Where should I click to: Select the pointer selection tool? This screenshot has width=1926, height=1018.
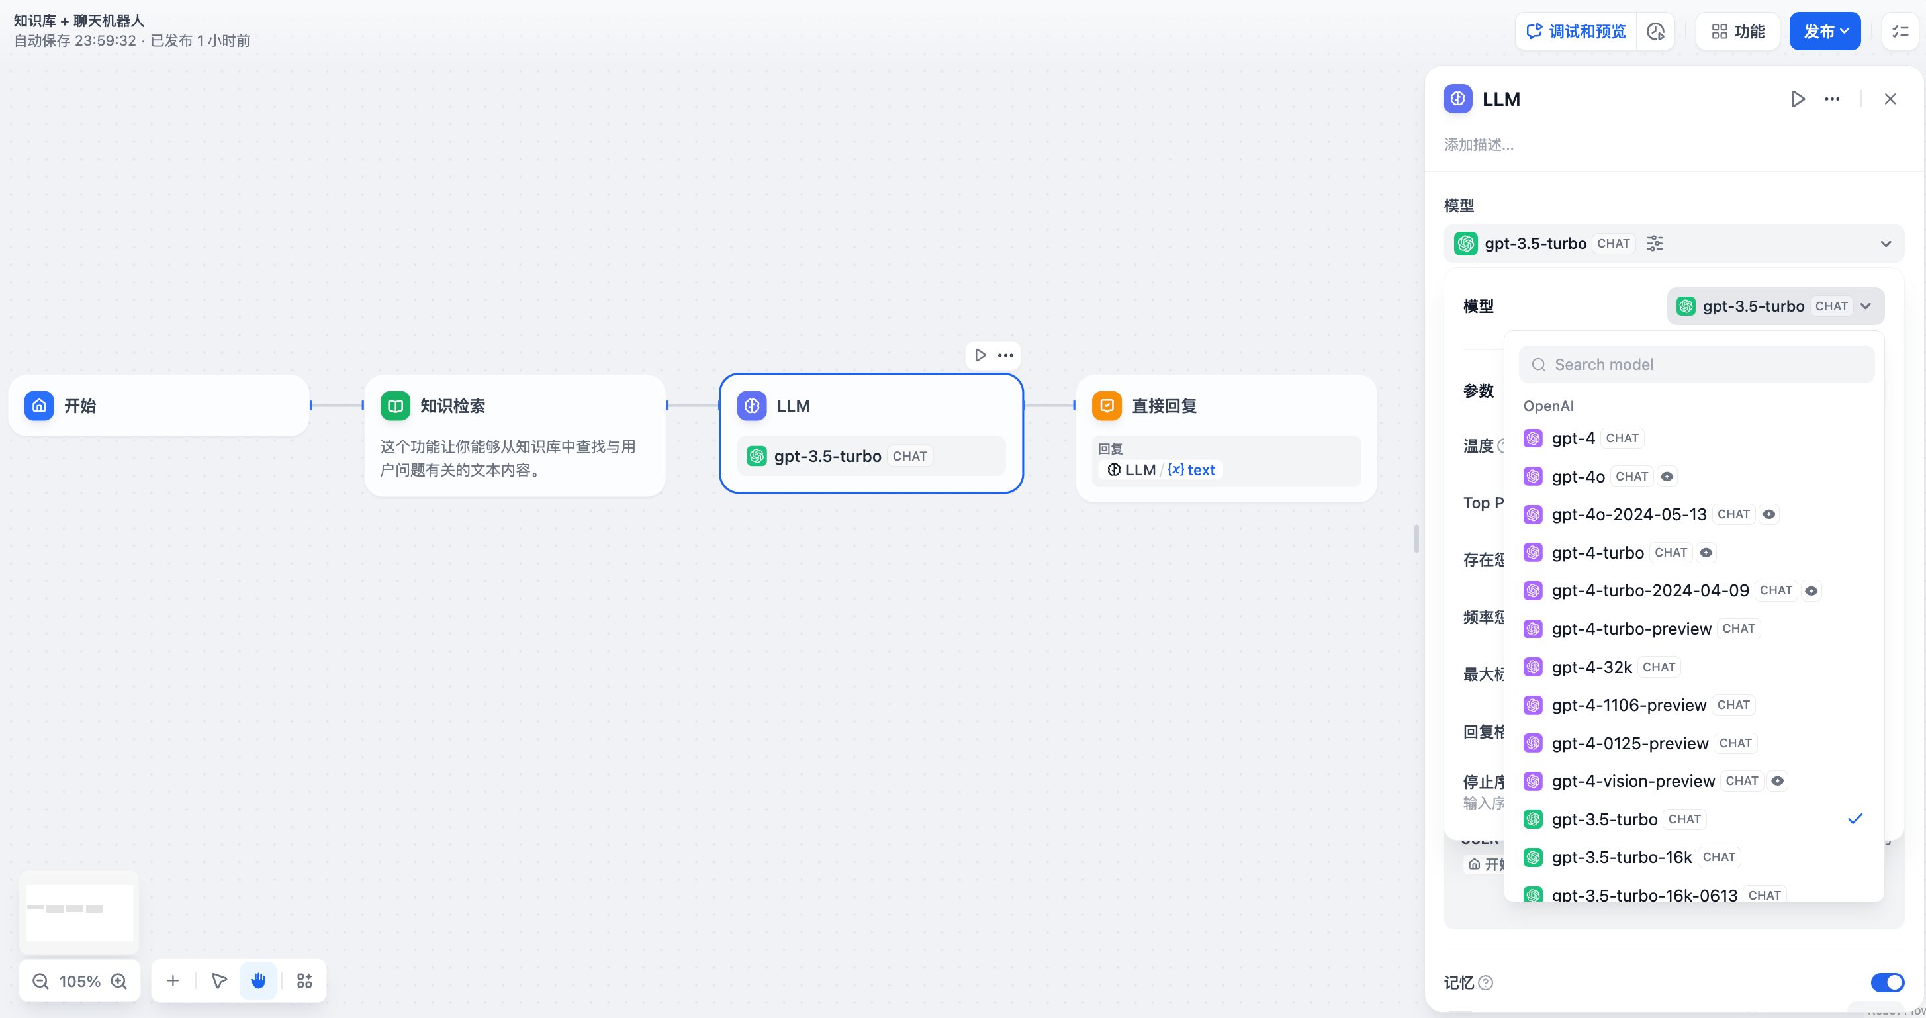click(x=219, y=980)
